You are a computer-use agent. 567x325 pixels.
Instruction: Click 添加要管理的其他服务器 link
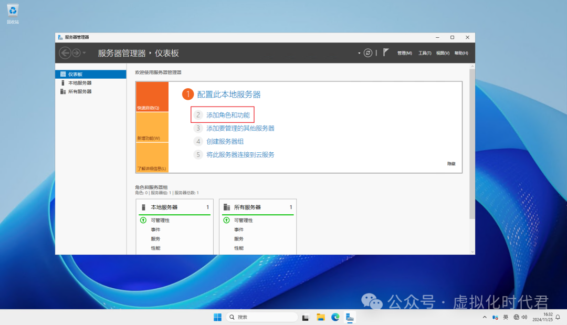[240, 128]
